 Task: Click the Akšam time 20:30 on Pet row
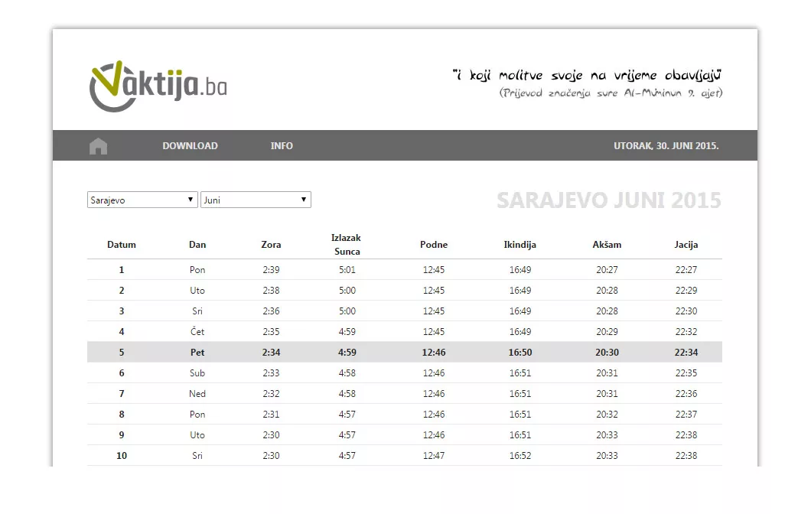point(606,353)
